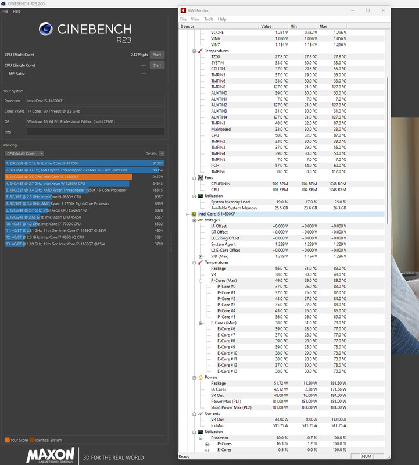This screenshot has width=419, height=465.
Task: Click the CPU Utilization chip icon at bottom
Action: [x=200, y=432]
